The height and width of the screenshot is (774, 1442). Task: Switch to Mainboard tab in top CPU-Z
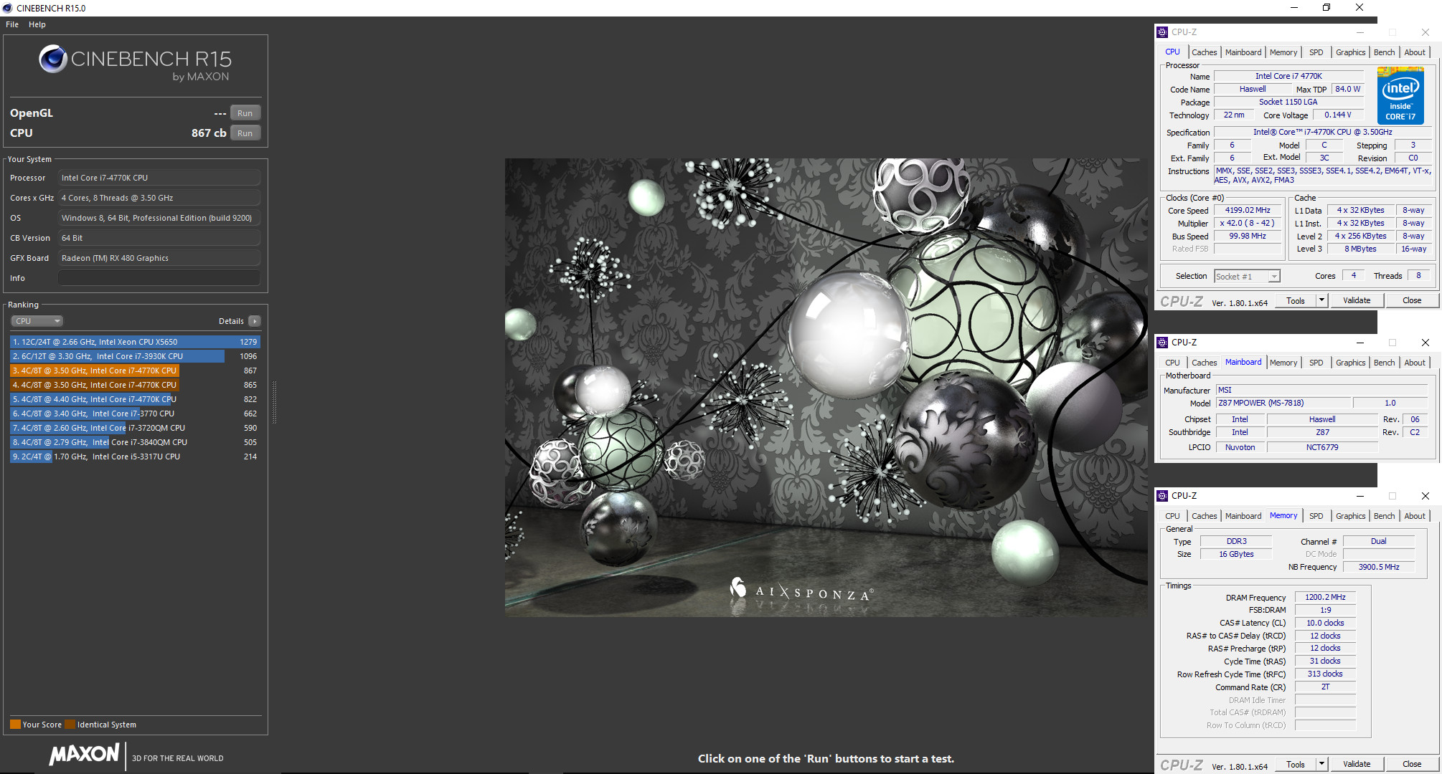(x=1243, y=52)
